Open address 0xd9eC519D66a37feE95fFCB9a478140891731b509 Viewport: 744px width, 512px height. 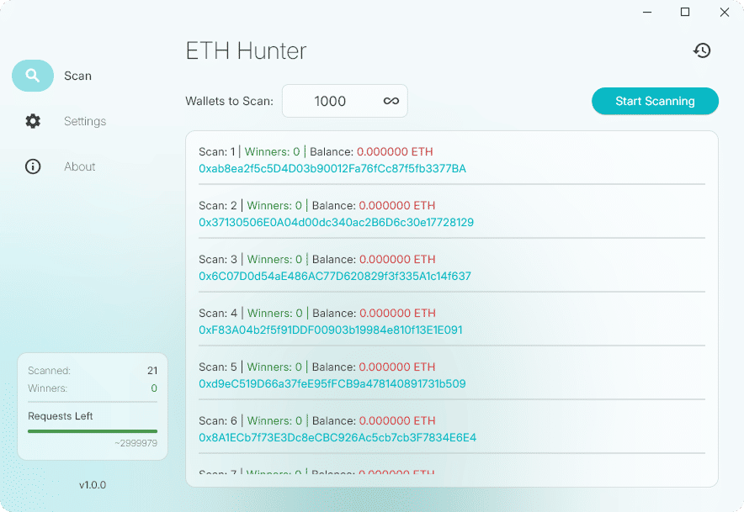(x=332, y=383)
